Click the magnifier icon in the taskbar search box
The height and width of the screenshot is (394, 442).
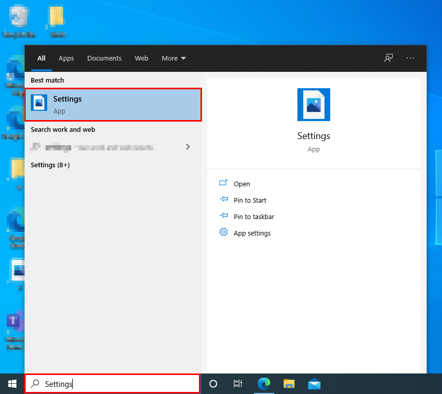click(x=35, y=384)
